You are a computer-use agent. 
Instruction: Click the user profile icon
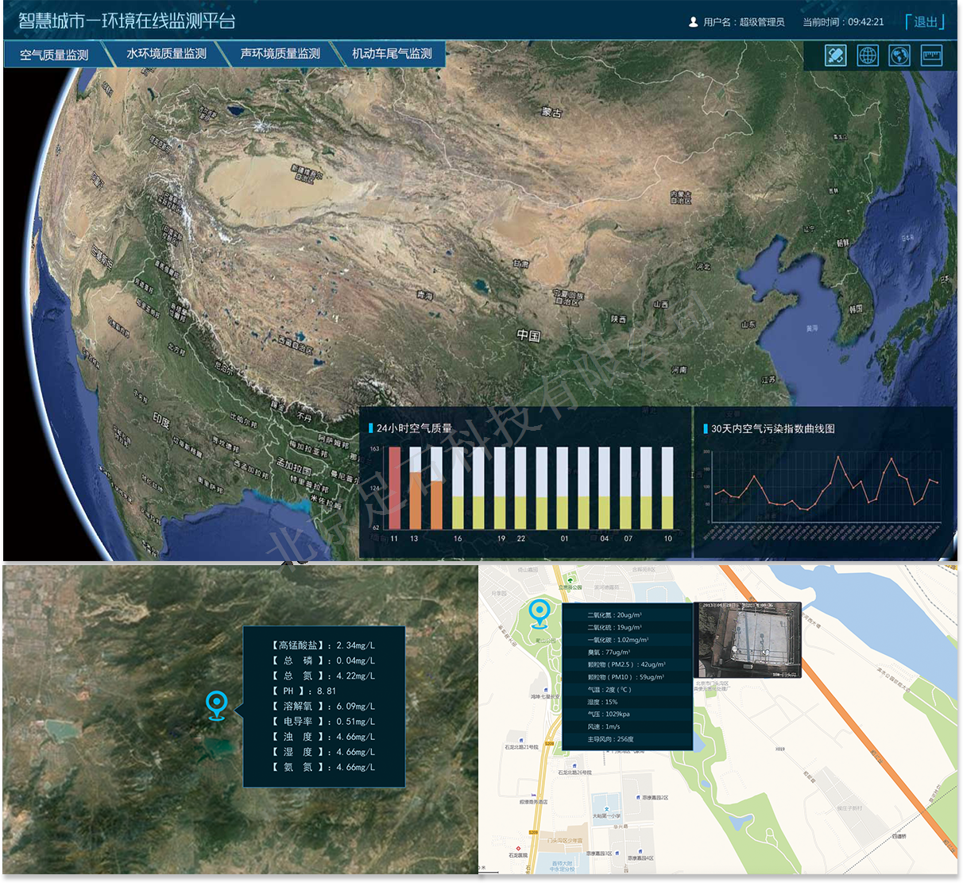click(x=693, y=22)
